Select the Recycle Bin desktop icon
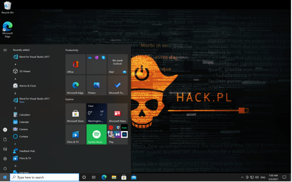The height and width of the screenshot is (182, 292). (7, 7)
